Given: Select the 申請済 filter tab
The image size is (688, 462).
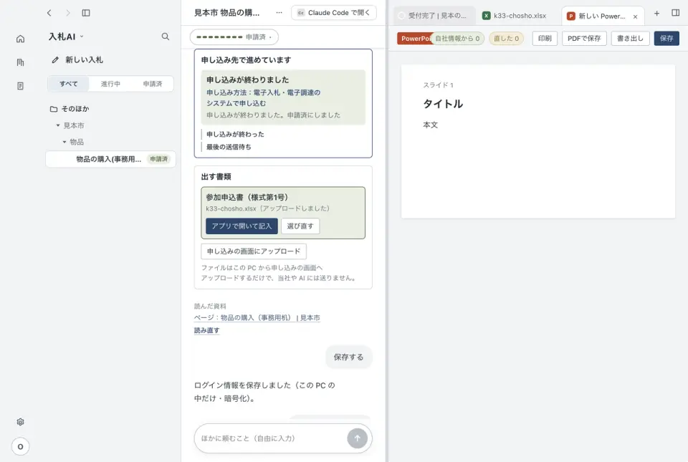Looking at the screenshot, I should [152, 84].
